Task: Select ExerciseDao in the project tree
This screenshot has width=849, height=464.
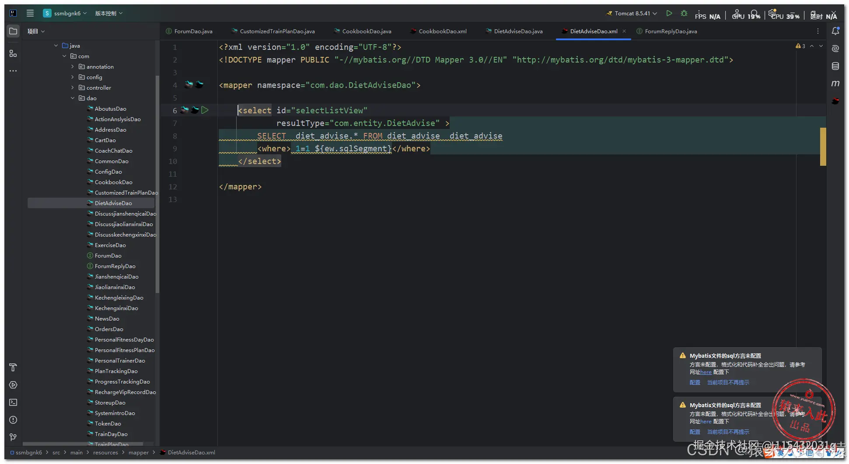Action: point(110,245)
